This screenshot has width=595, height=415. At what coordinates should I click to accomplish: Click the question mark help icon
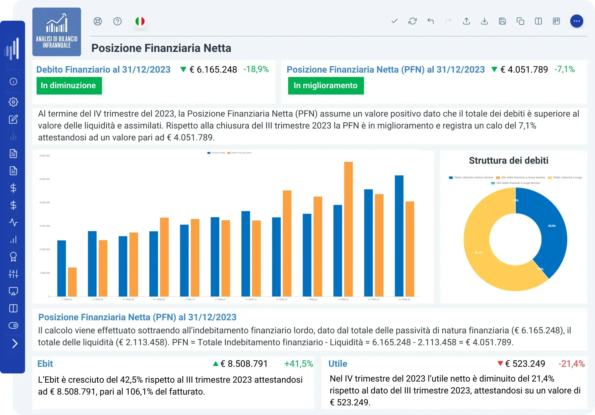point(117,21)
